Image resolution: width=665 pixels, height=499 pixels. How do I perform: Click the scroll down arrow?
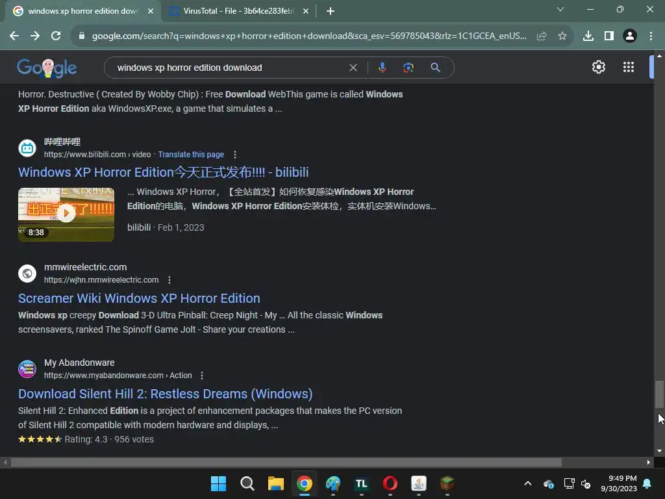(x=659, y=451)
